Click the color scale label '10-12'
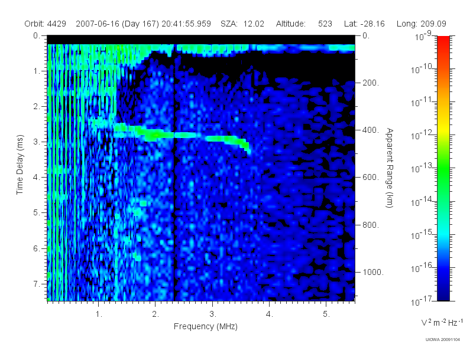473x354 pixels. click(422, 135)
